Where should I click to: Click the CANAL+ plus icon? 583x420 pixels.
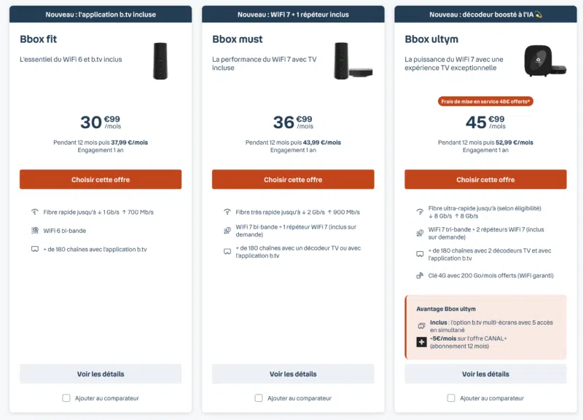click(x=421, y=342)
